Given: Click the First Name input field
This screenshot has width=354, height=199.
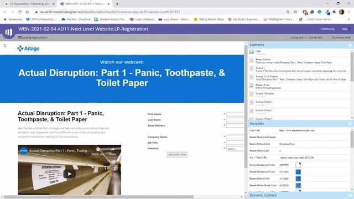Looking at the screenshot, I should coord(235,114).
